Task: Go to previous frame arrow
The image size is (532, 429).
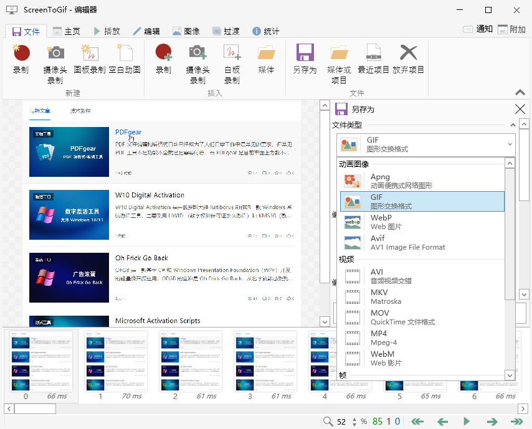Action: (x=442, y=422)
